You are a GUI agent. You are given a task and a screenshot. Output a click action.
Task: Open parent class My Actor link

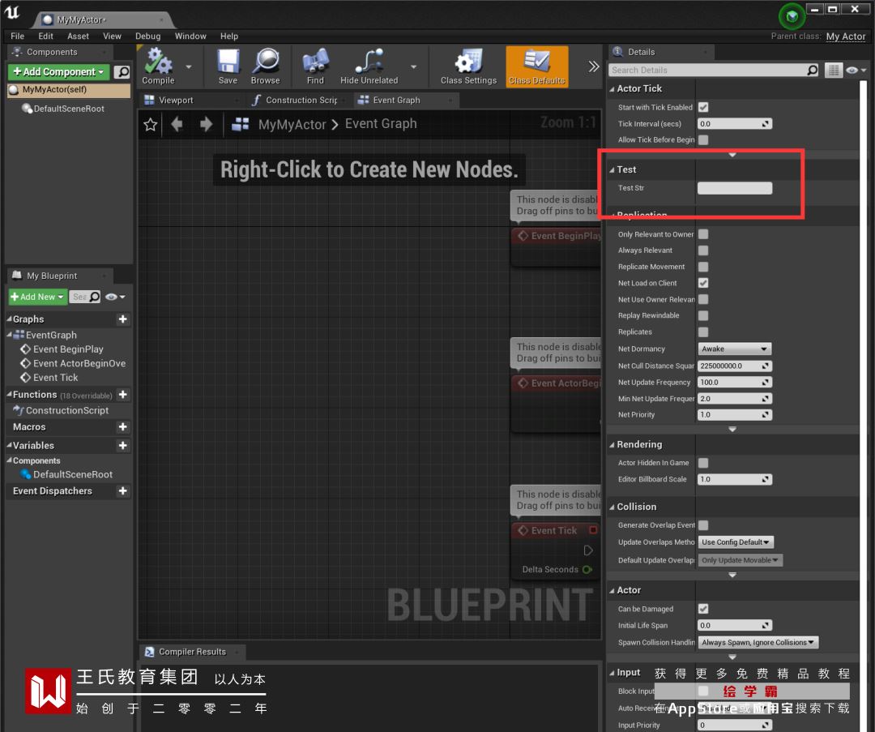tap(845, 36)
